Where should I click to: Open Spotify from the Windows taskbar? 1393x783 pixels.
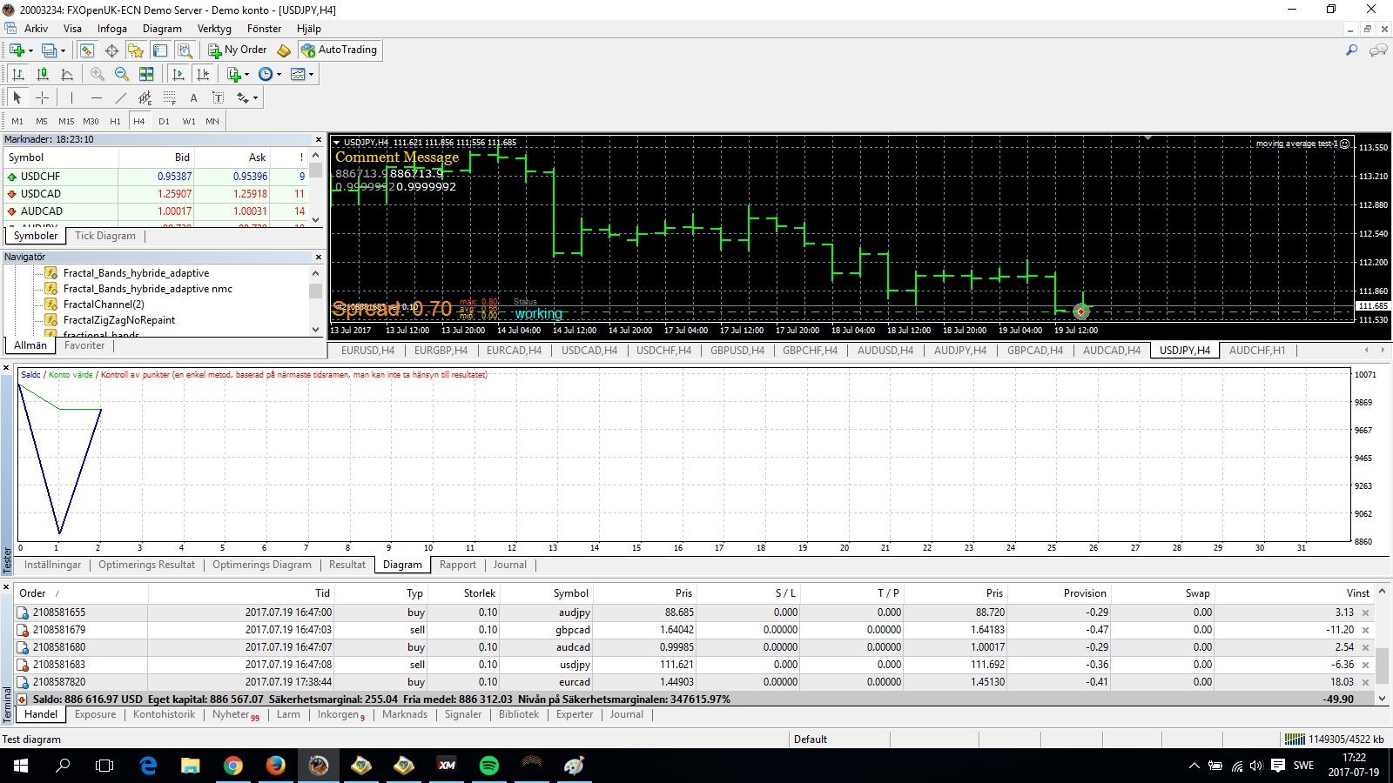click(x=489, y=766)
